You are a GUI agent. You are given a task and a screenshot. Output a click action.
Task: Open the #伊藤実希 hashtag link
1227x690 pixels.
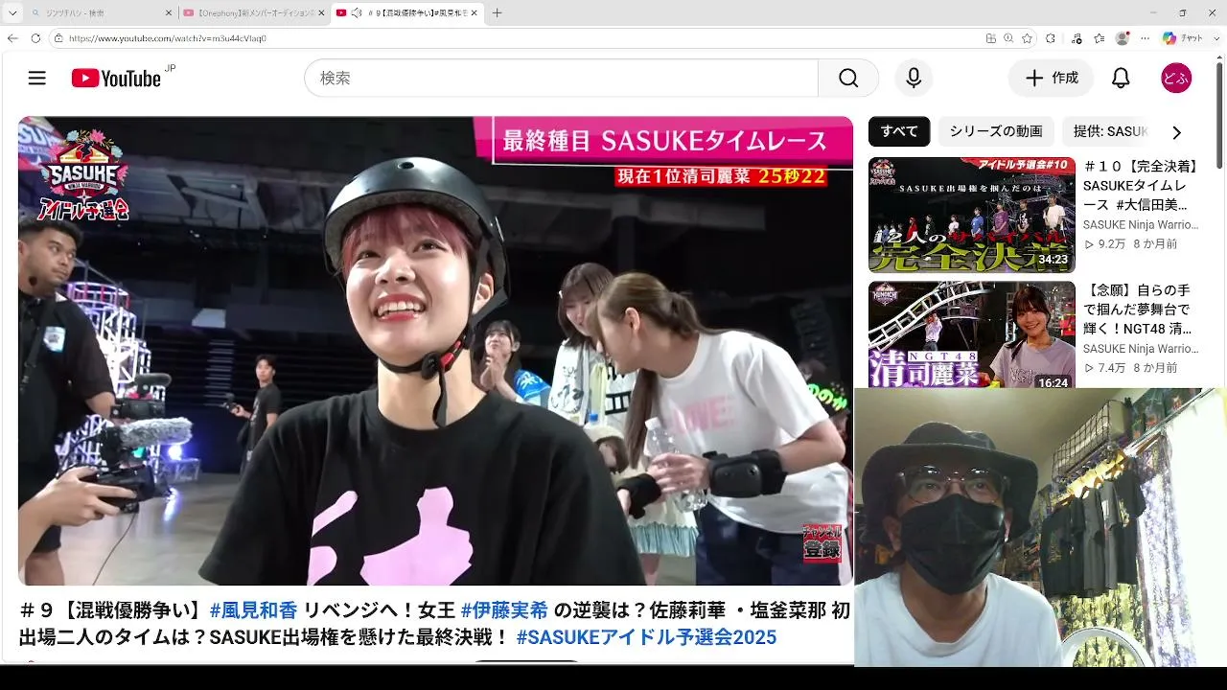(x=504, y=610)
